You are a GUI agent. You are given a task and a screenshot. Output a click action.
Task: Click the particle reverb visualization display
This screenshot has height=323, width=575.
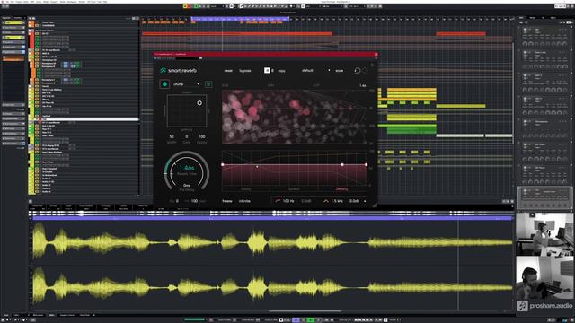[x=294, y=117]
